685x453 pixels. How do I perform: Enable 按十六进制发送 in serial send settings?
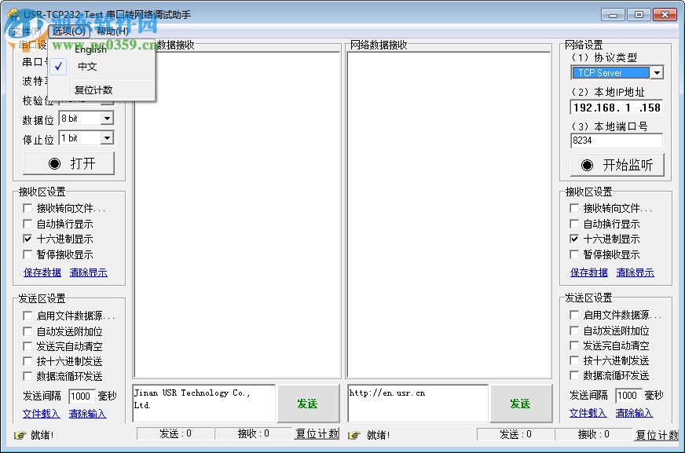pyautogui.click(x=28, y=360)
